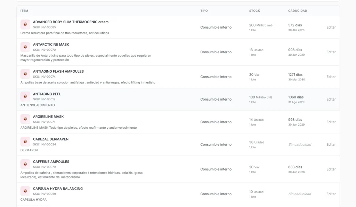Click the ANTIAGING FLASH AMPOULES product icon
The image size is (356, 207).
[25, 74]
